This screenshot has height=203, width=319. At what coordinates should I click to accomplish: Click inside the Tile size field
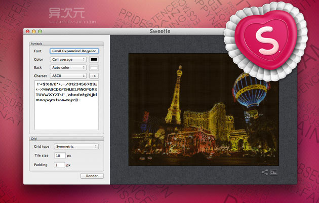[60, 155]
